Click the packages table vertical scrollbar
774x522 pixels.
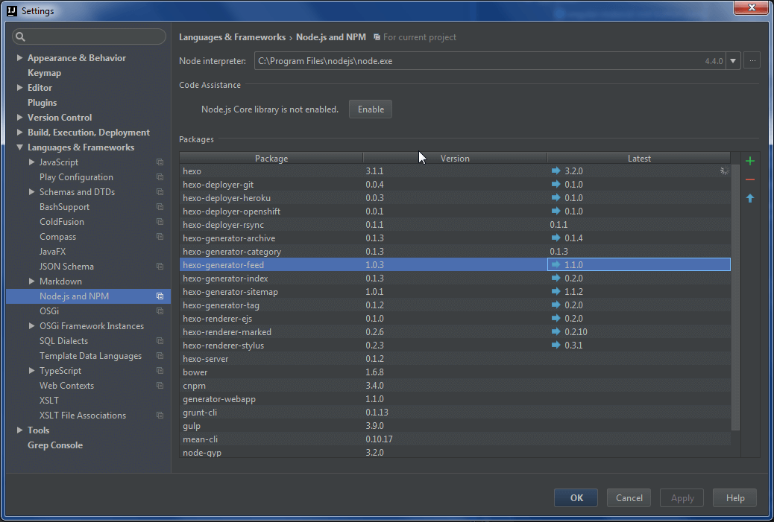click(x=735, y=297)
